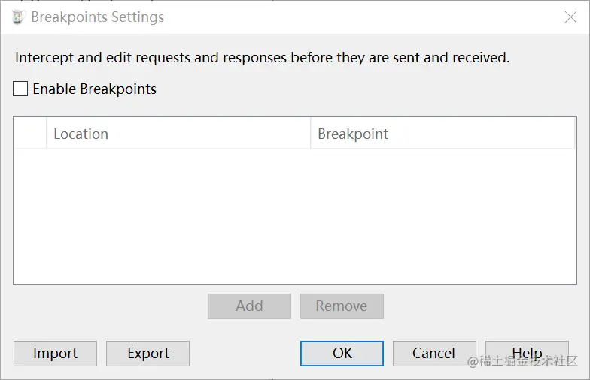This screenshot has width=590, height=380.
Task: Click divider between Location and Breakpoint headers
Action: (310, 134)
